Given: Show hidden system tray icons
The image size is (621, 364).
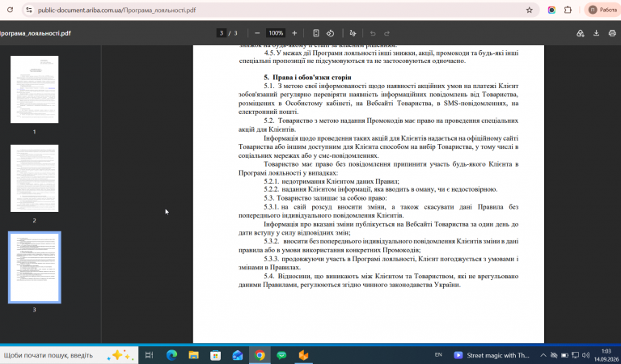Looking at the screenshot, I should pos(543,355).
